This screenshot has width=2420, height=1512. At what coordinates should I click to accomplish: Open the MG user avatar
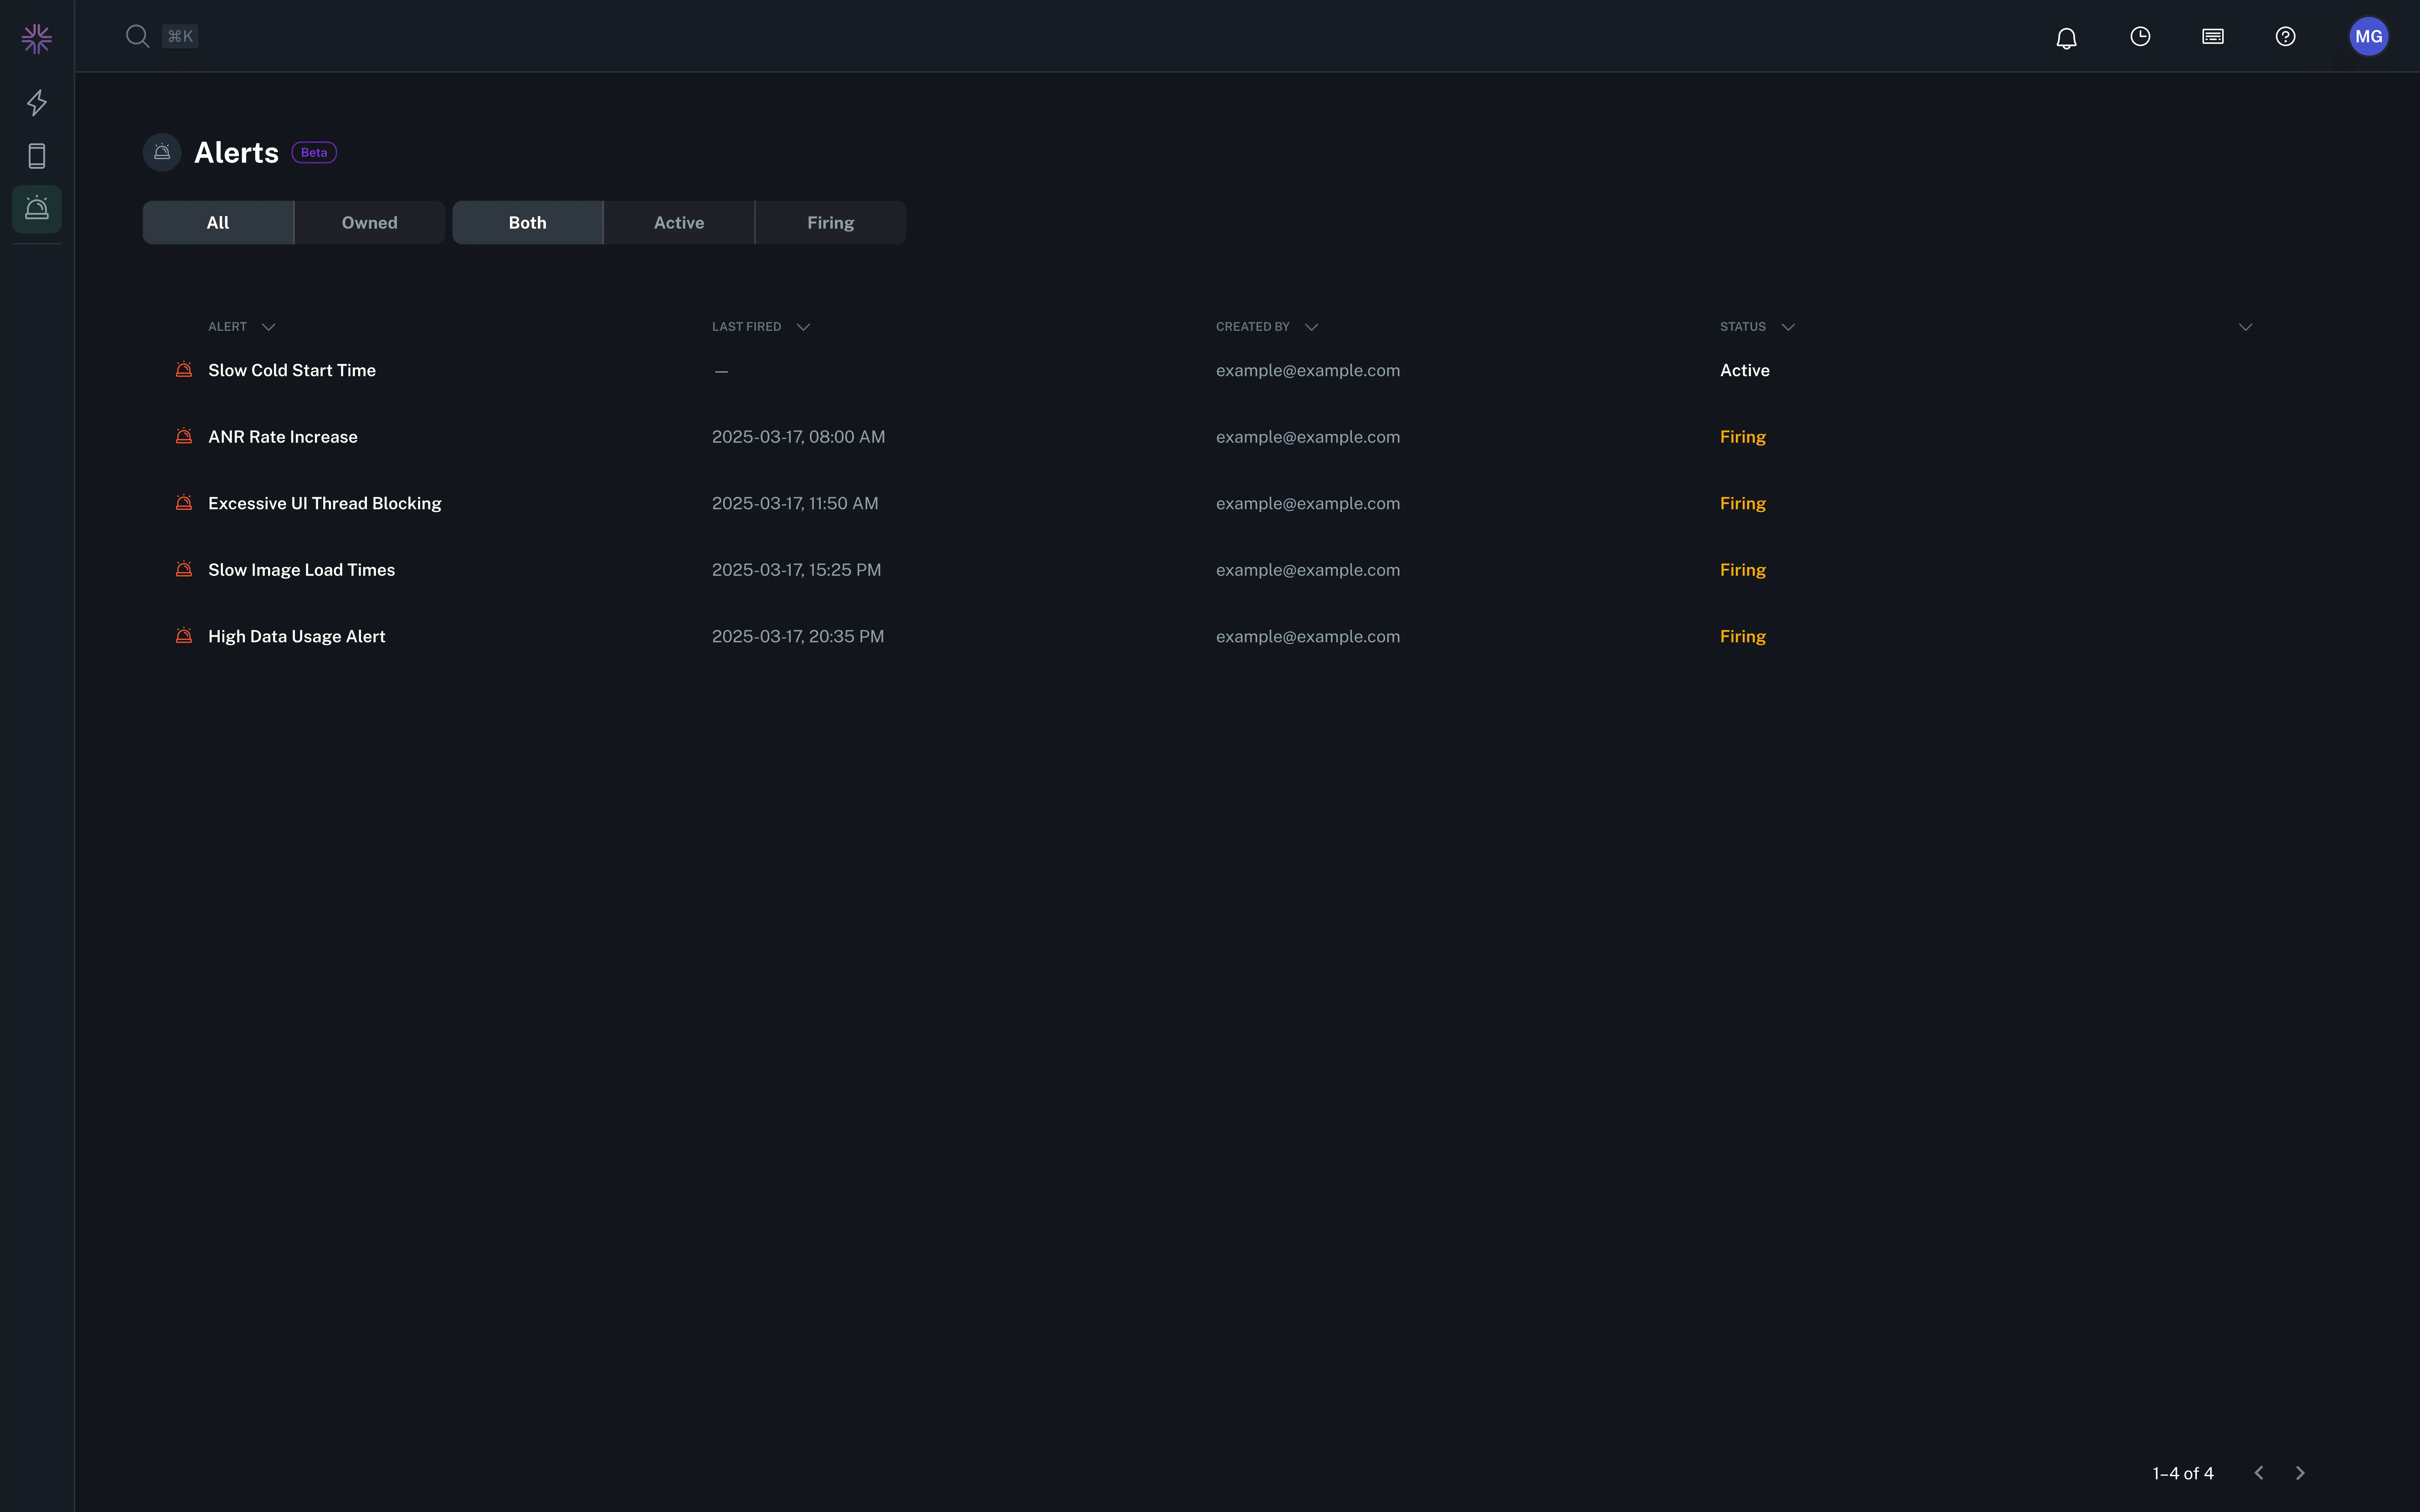(2368, 37)
